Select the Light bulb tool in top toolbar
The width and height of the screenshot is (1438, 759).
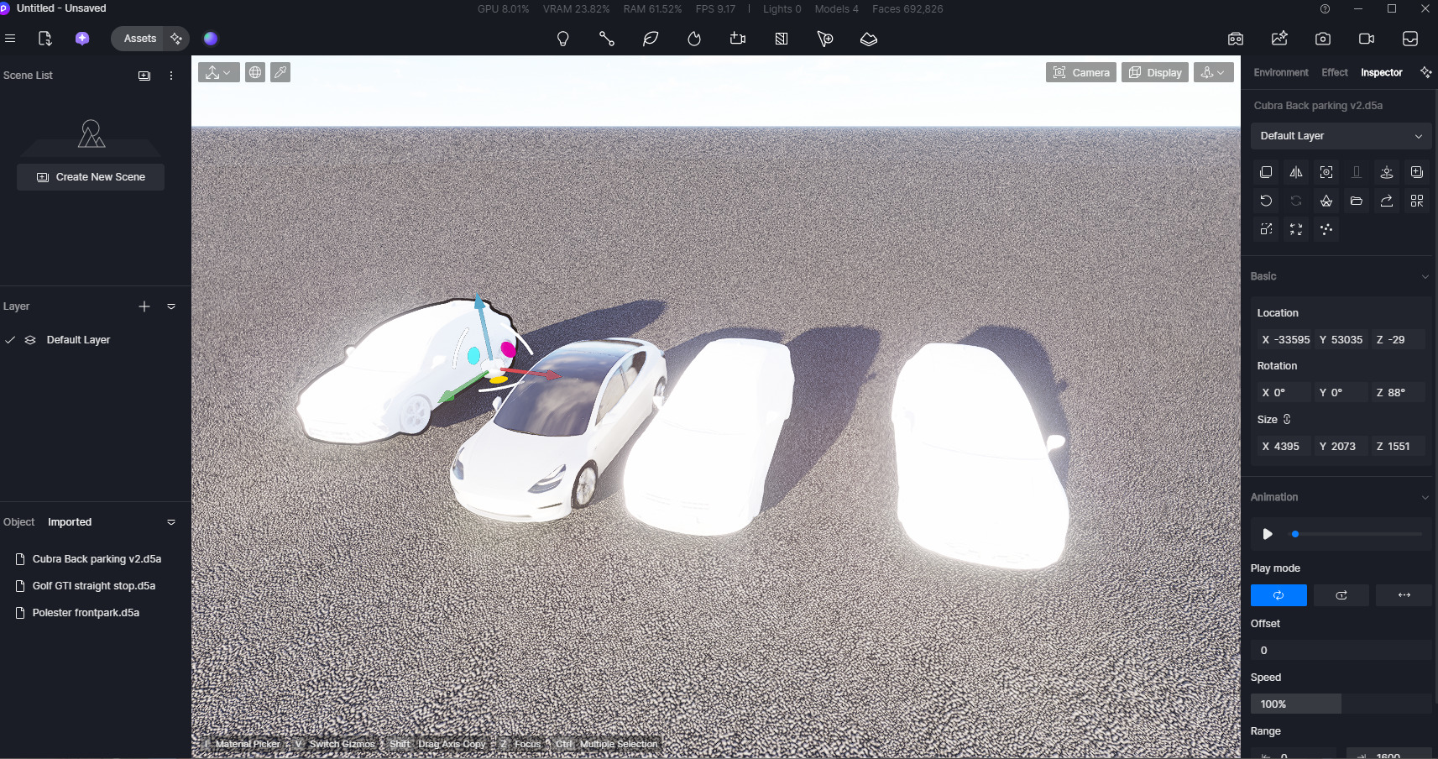tap(563, 39)
